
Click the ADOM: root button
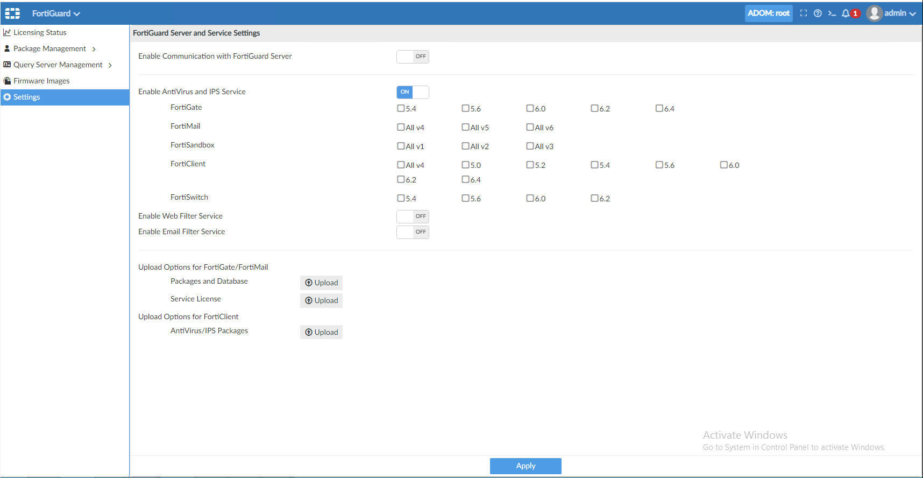pyautogui.click(x=769, y=13)
